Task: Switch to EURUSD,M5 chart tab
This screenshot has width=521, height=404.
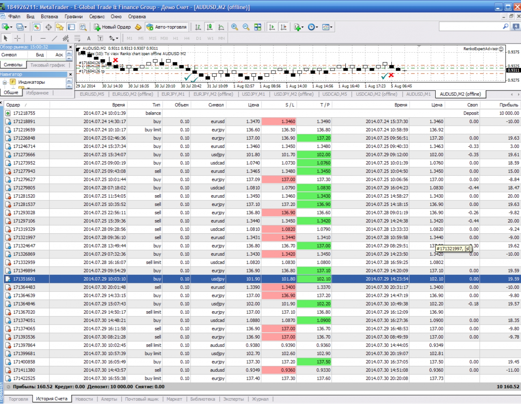Action: 92,94
